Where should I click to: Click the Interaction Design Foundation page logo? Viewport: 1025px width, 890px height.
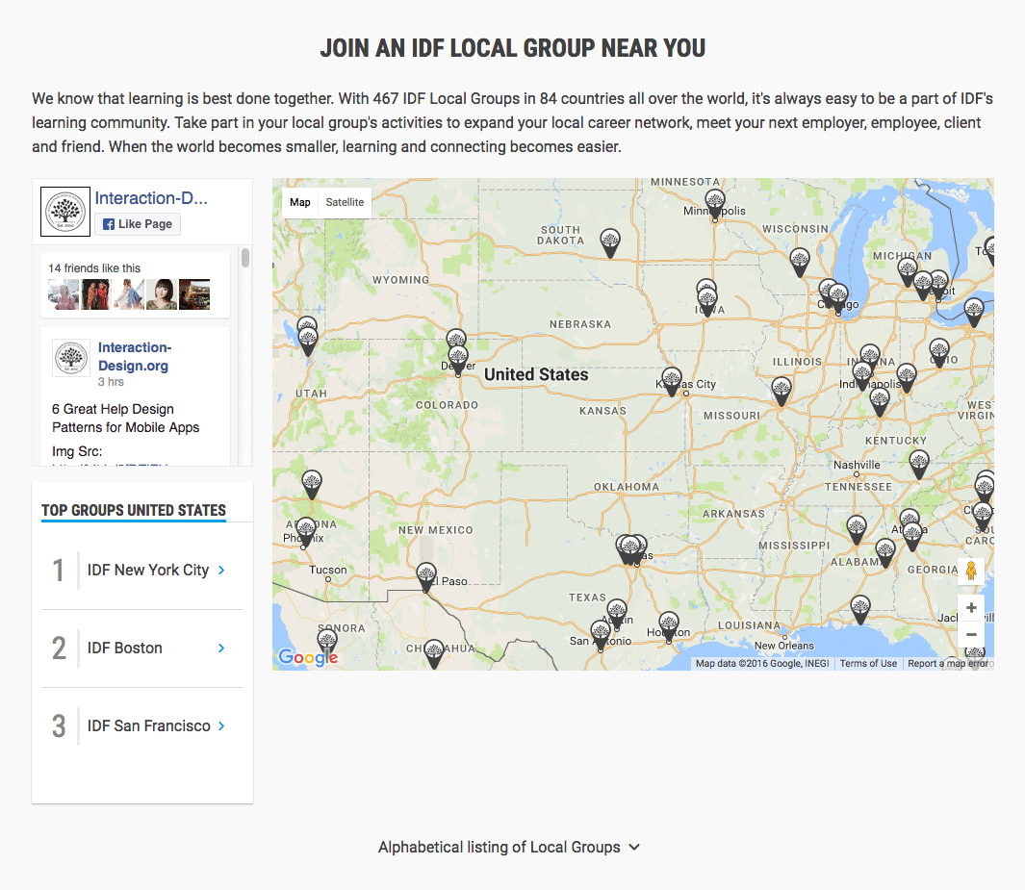click(65, 212)
